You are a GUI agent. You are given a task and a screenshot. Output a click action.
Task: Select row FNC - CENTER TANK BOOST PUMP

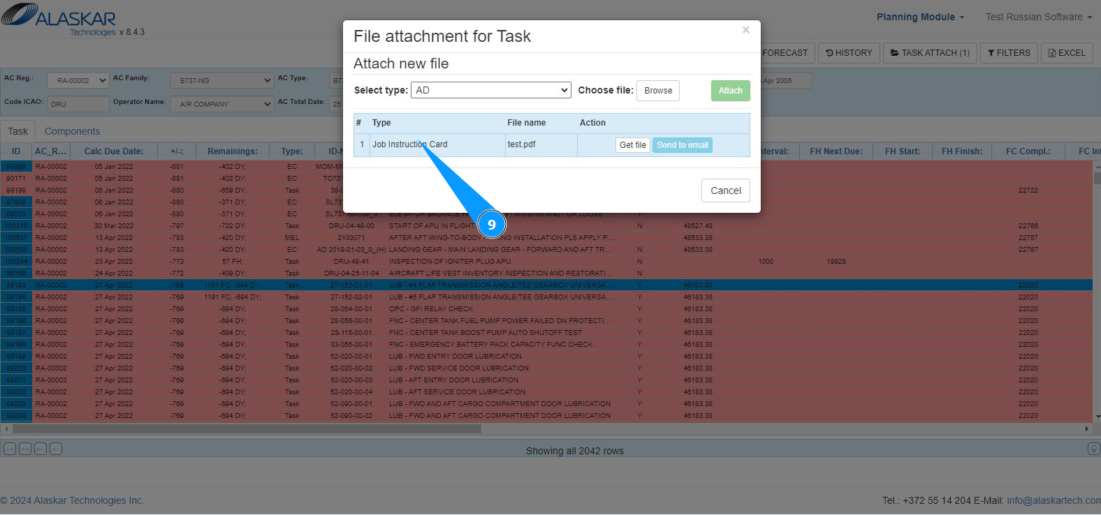point(546,332)
